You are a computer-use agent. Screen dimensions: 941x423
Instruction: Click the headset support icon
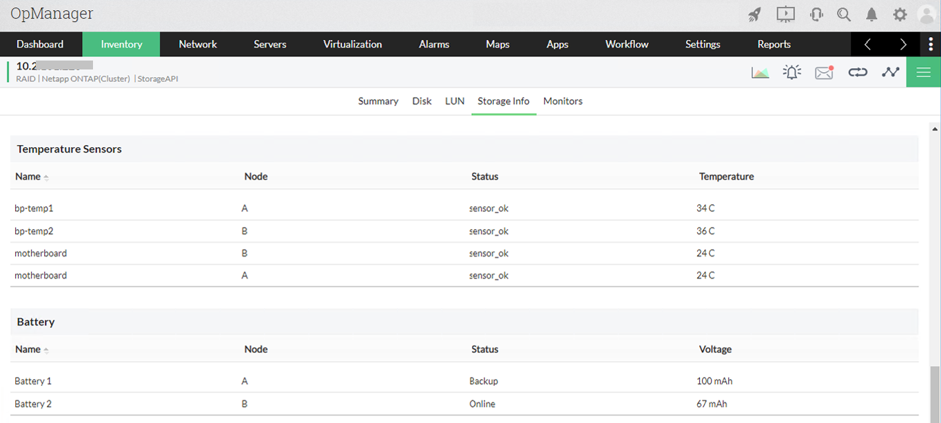point(816,14)
